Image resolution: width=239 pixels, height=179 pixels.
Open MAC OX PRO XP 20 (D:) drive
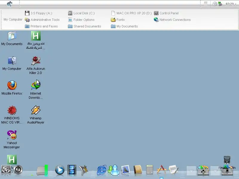[131, 13]
